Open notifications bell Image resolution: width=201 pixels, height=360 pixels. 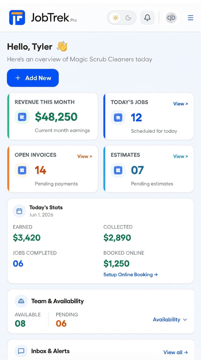(x=147, y=18)
